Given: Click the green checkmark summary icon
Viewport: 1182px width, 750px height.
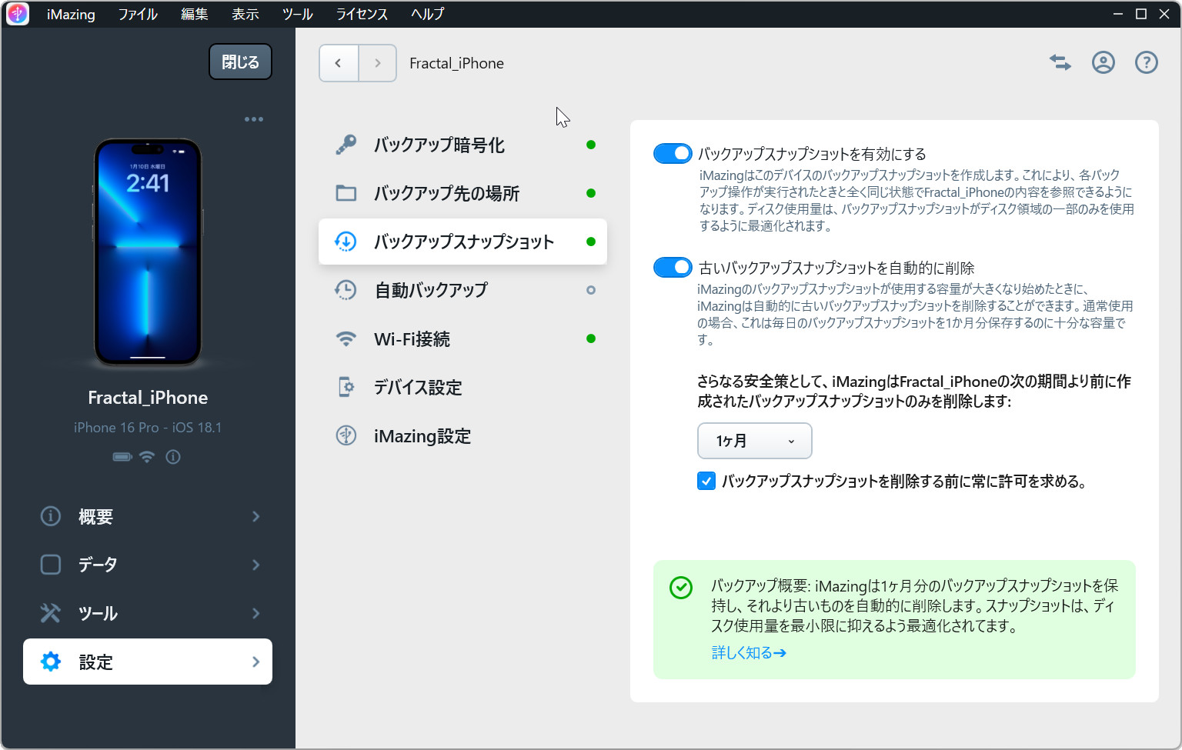Looking at the screenshot, I should (x=681, y=588).
